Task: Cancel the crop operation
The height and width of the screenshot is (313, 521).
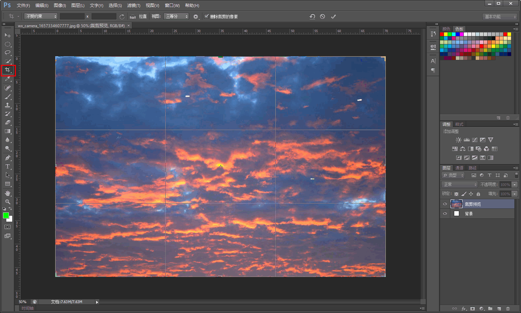Action: (x=323, y=17)
